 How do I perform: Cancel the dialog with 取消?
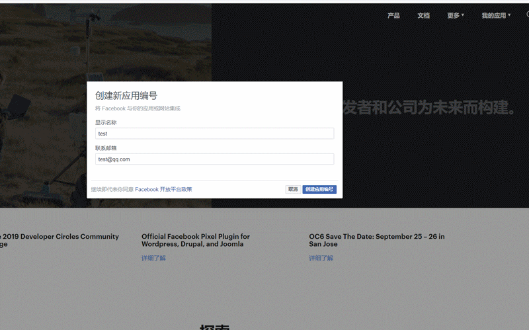click(x=293, y=189)
